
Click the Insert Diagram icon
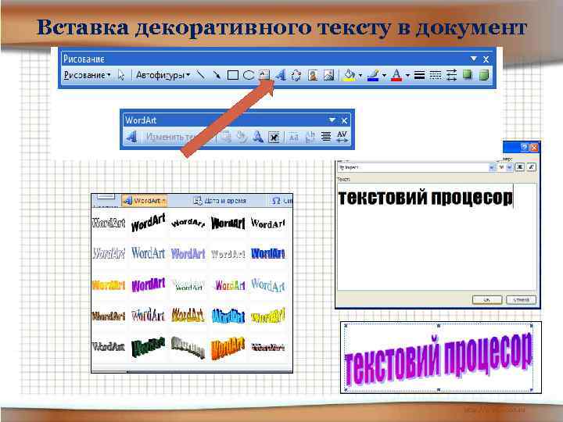pyautogui.click(x=296, y=75)
